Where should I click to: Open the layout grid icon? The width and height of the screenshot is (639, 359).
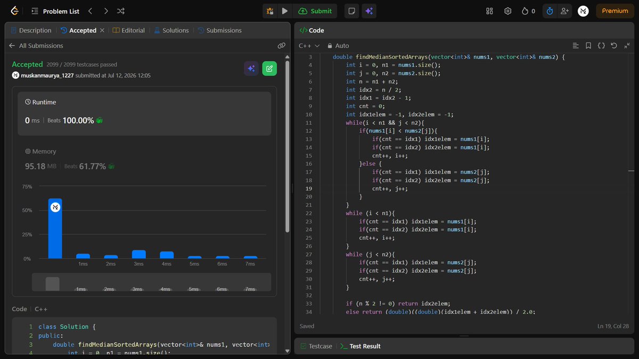[490, 11]
